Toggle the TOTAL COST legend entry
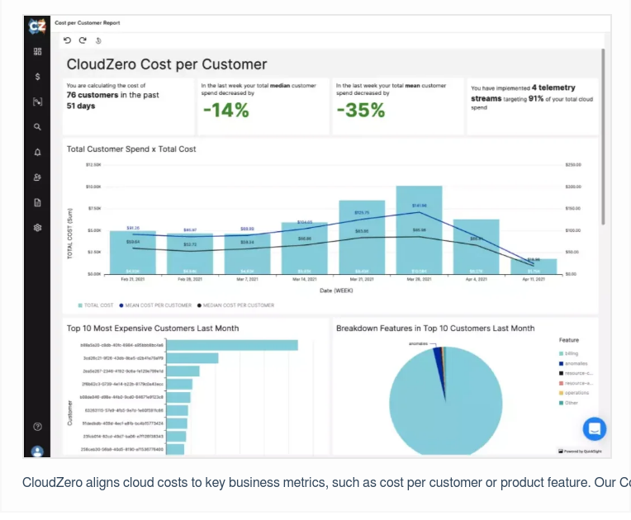This screenshot has width=631, height=520. 95,305
